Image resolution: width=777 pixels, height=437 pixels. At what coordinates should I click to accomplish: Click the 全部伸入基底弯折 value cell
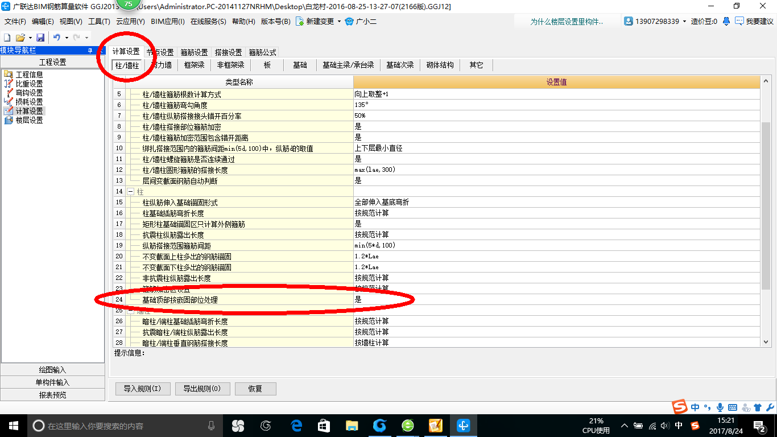557,203
